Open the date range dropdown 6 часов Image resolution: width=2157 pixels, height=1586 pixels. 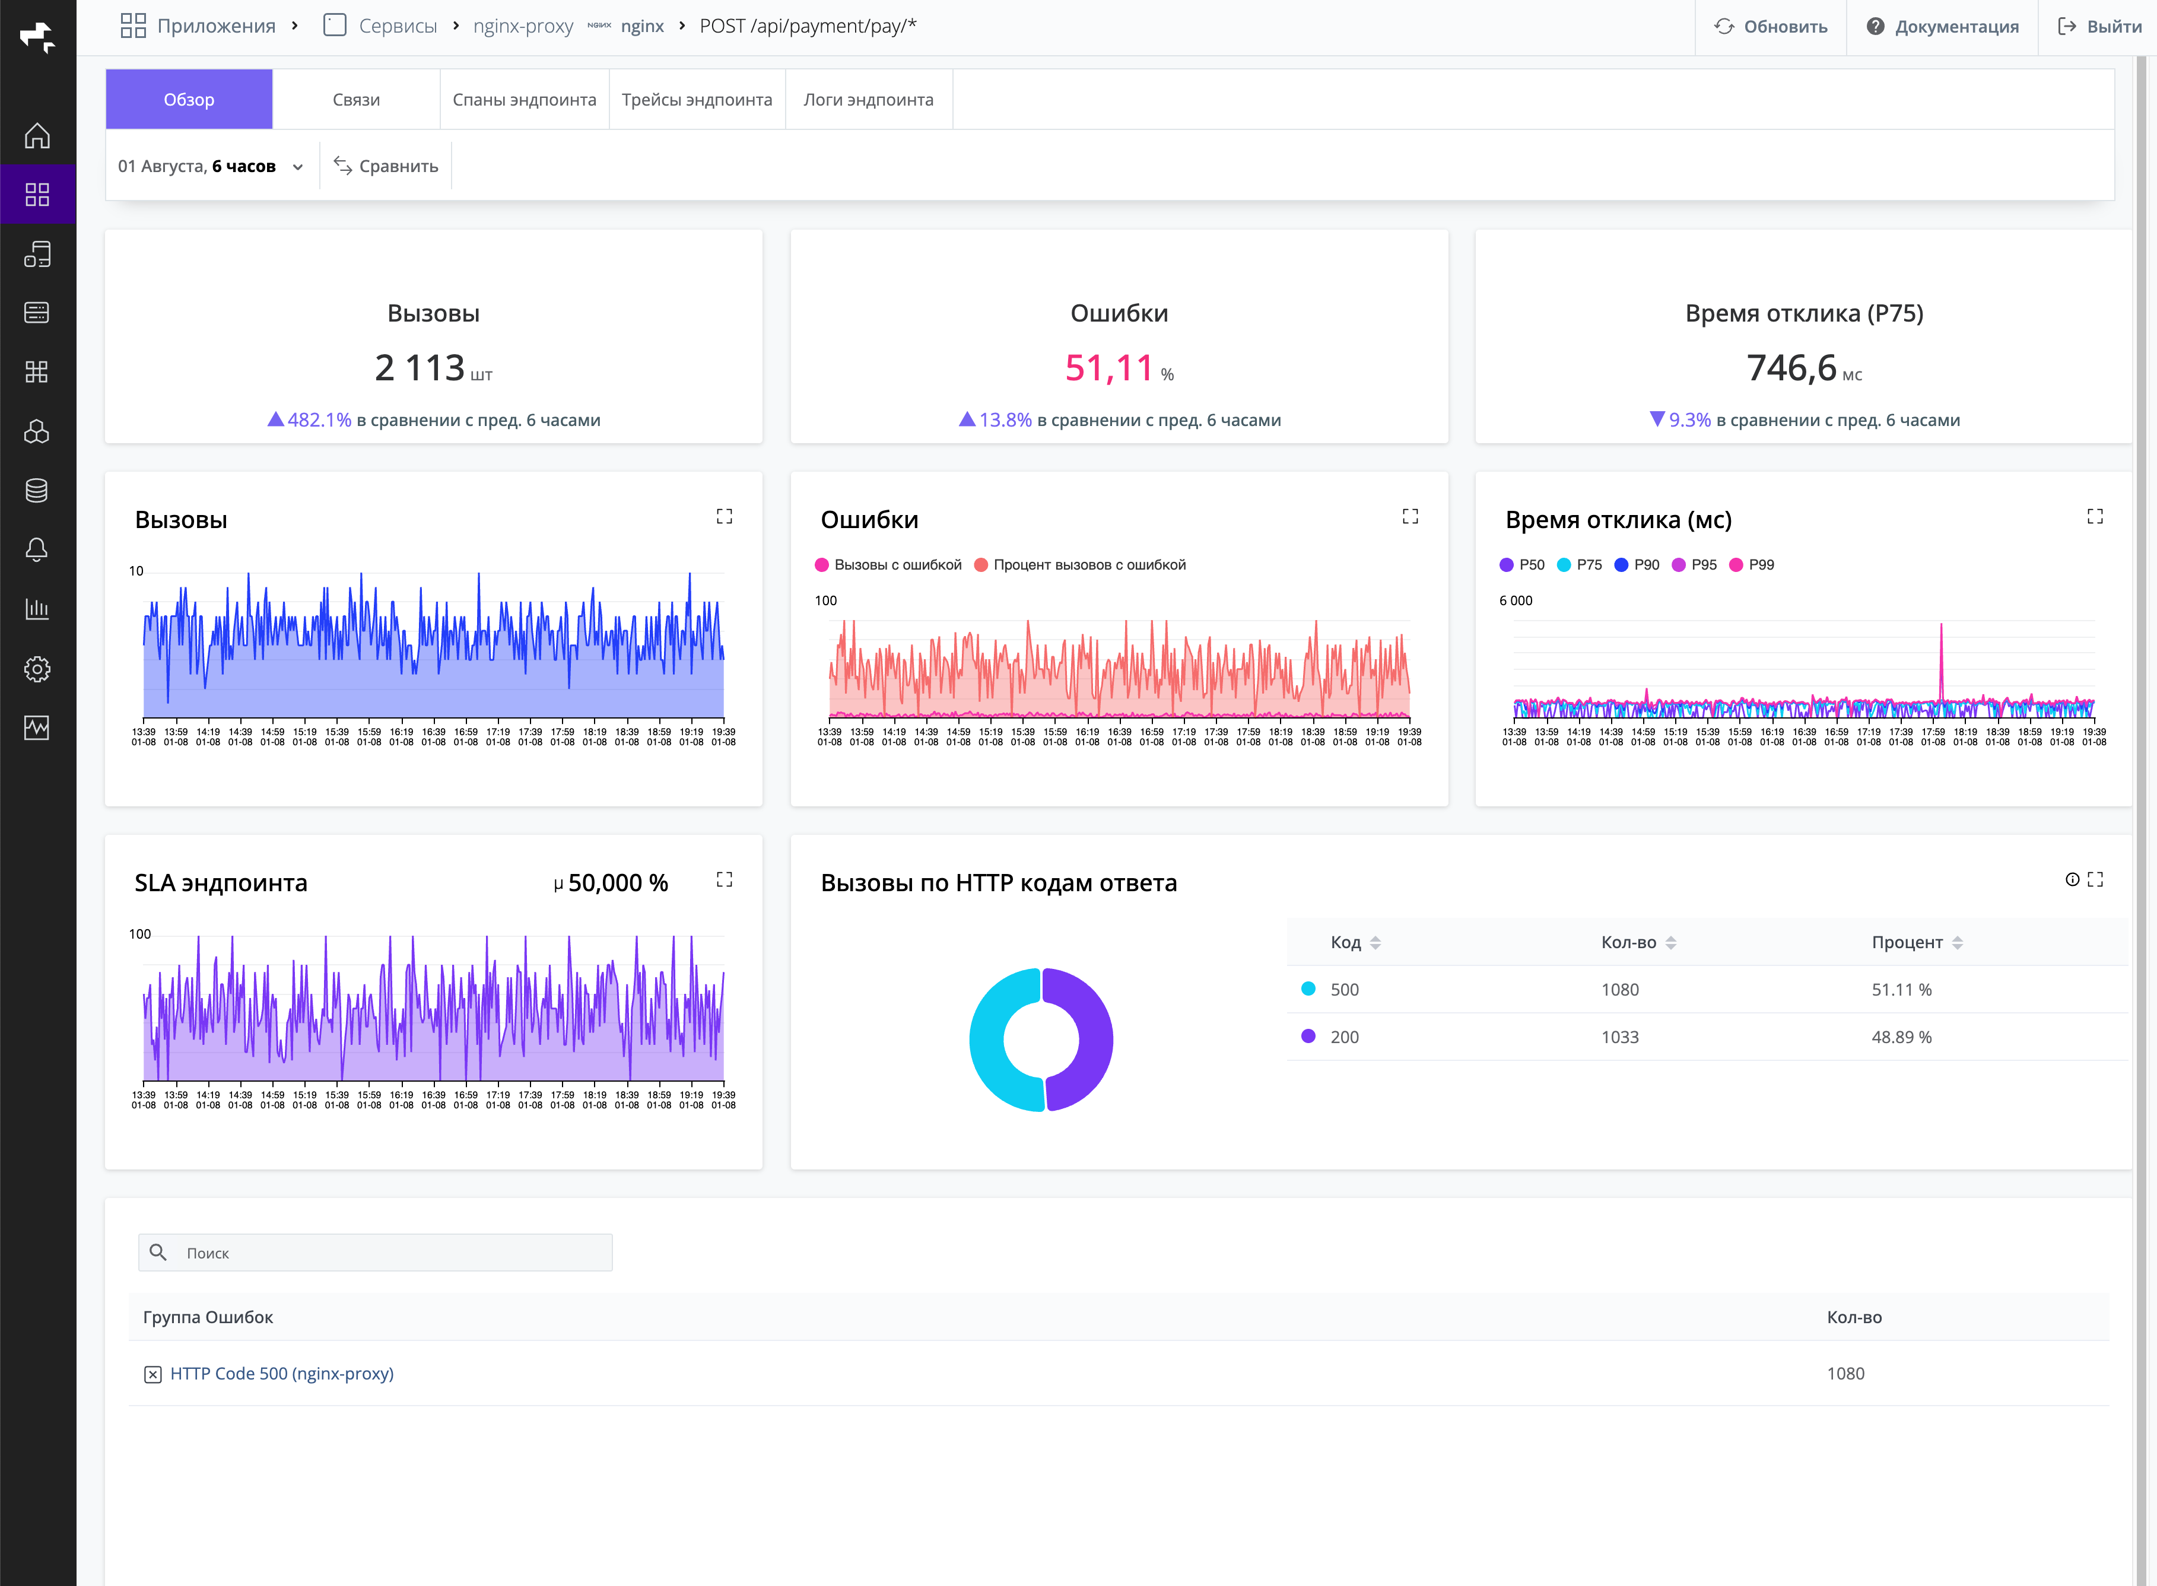pyautogui.click(x=210, y=166)
